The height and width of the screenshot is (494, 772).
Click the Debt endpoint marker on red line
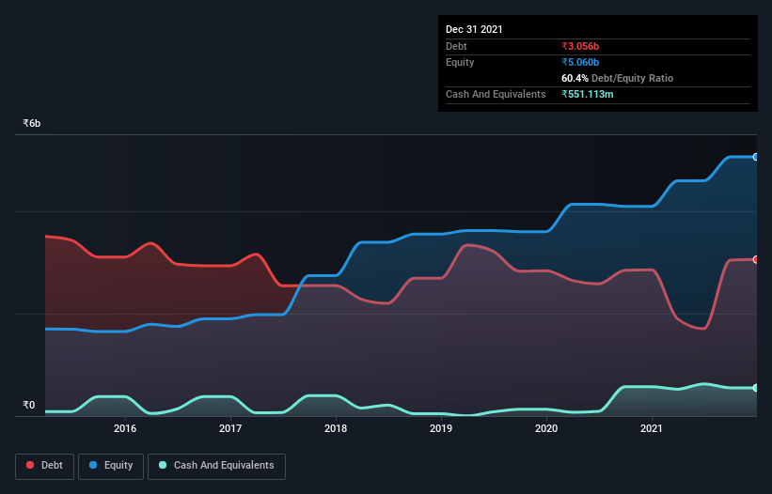tap(756, 259)
